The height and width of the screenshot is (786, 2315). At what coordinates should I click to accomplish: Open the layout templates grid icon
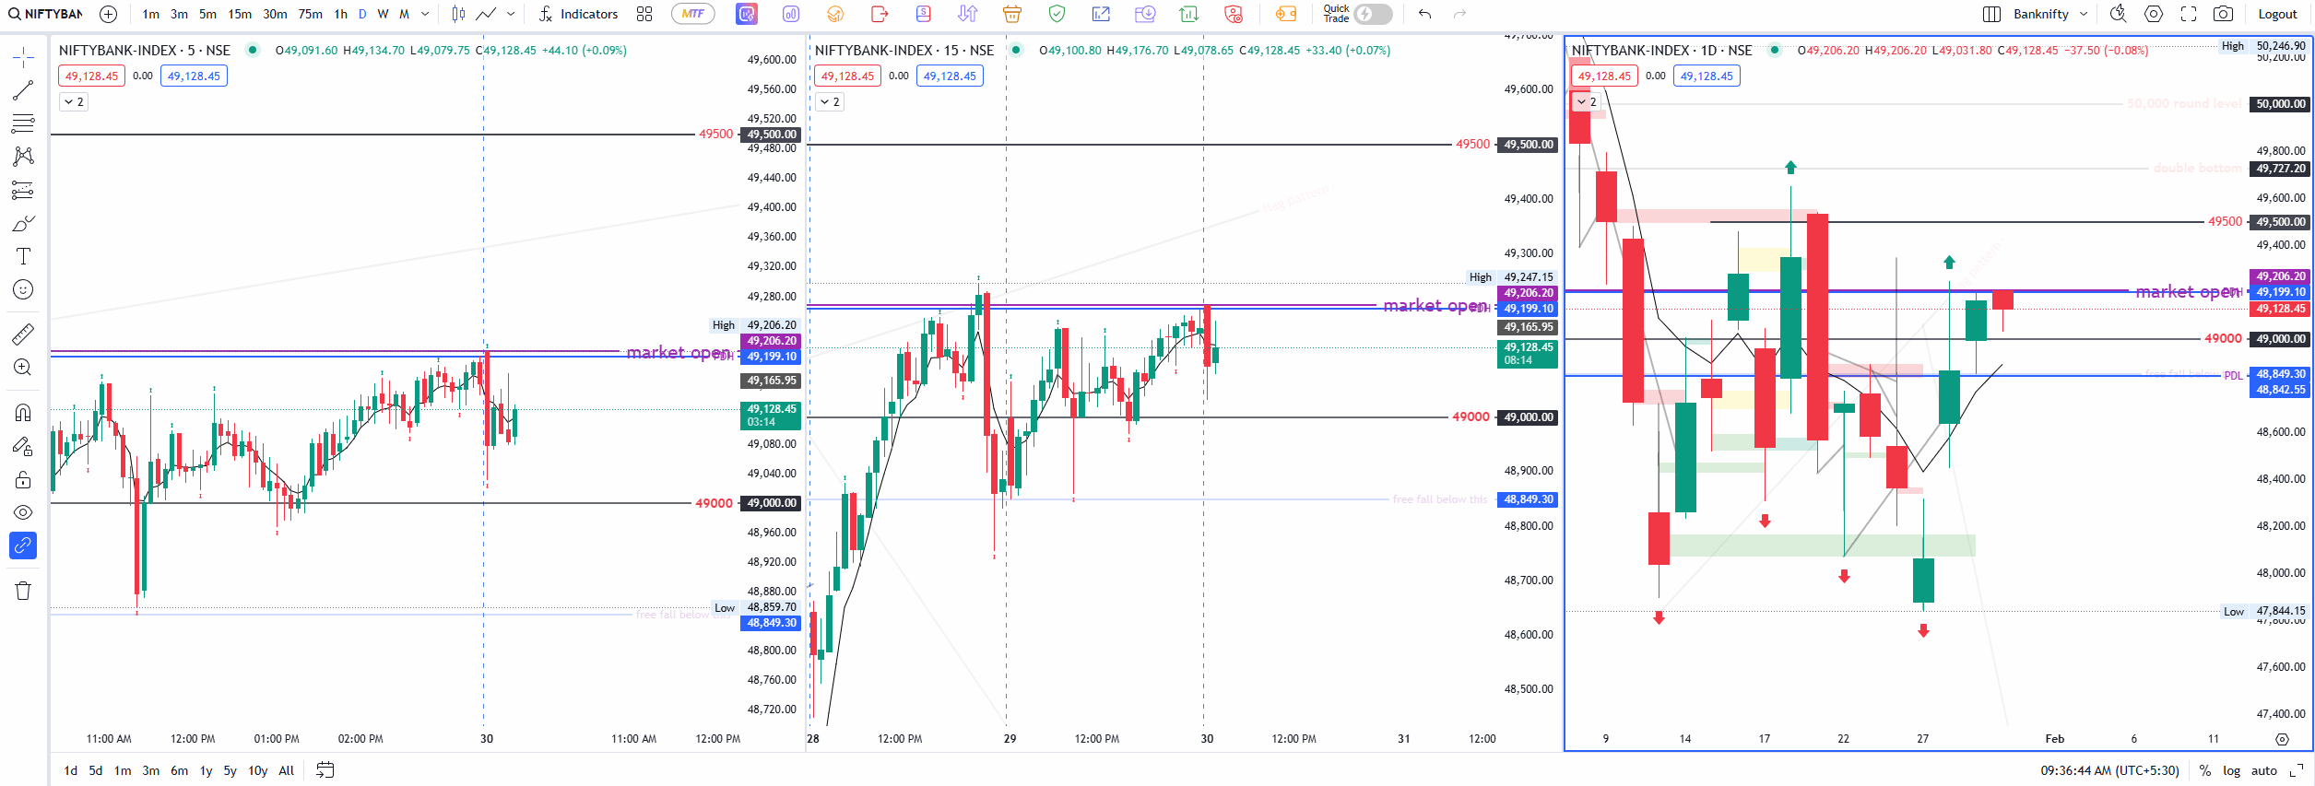[x=644, y=14]
